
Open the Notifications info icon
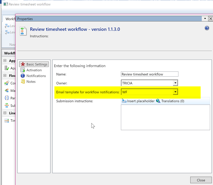point(22,76)
